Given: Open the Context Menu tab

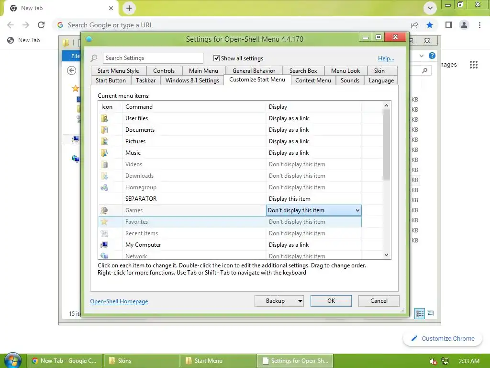Looking at the screenshot, I should pos(313,80).
